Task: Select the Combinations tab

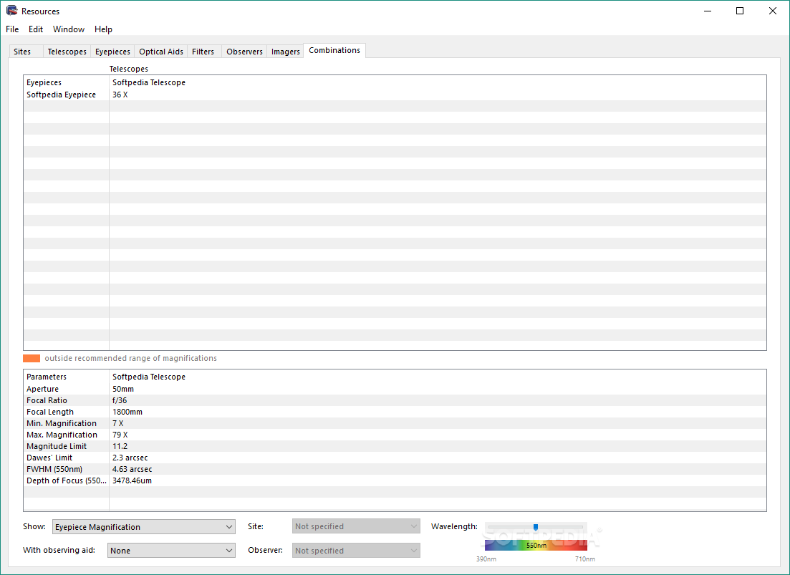Action: tap(334, 50)
